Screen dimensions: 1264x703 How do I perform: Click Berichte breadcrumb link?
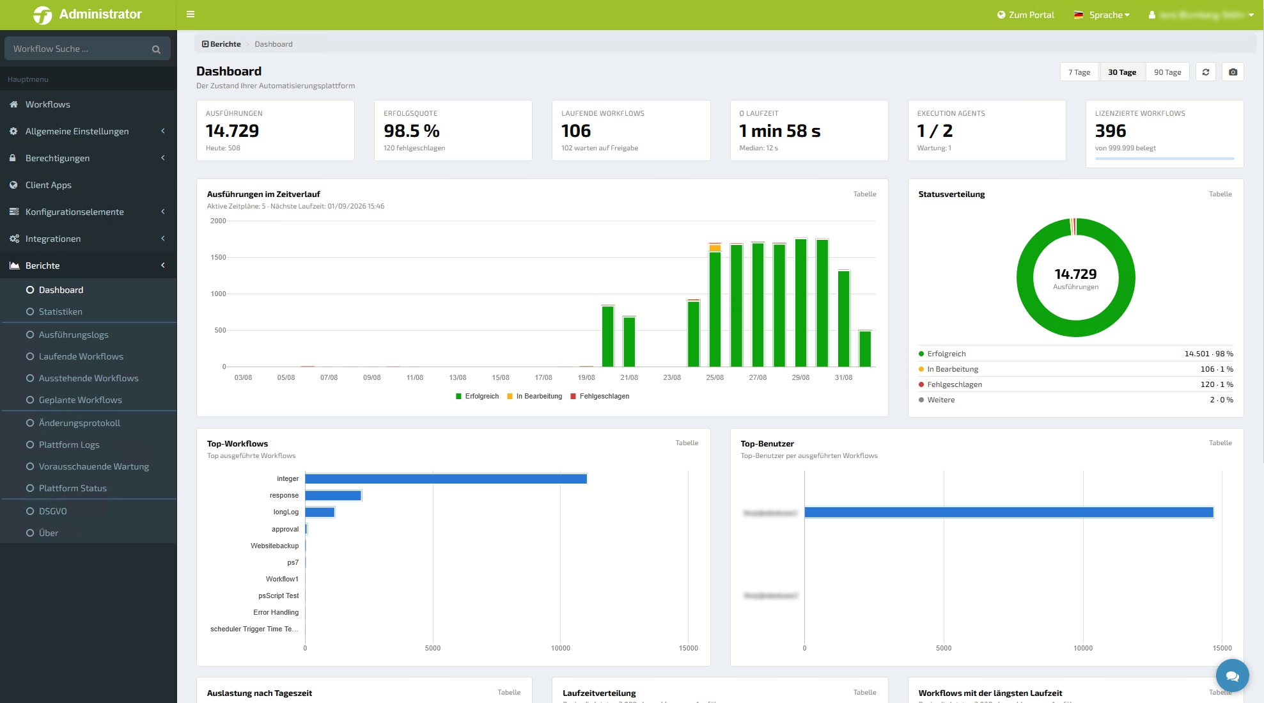[x=221, y=44]
